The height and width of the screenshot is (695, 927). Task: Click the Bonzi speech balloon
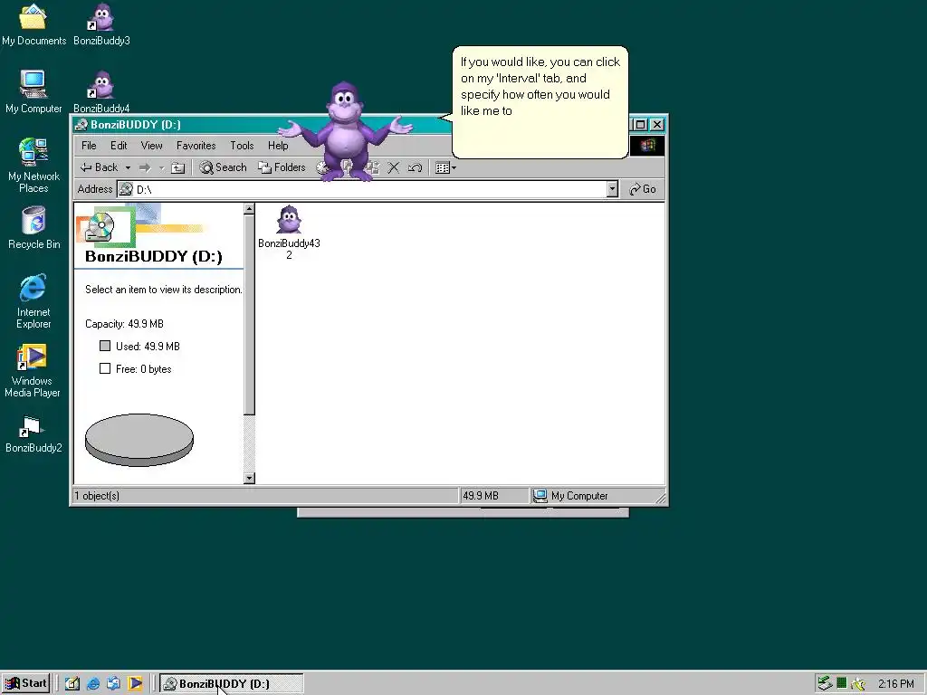click(540, 101)
